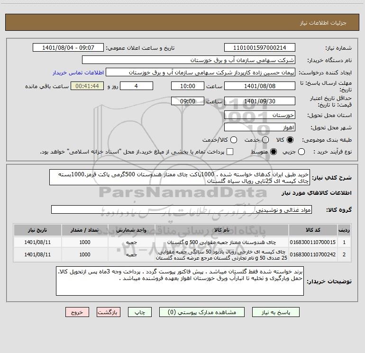
Task: Click the validity time field 09:00
Action: (188, 101)
